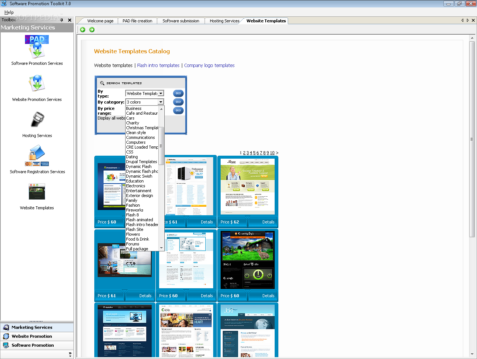The image size is (477, 359).
Task: Select Clean style category option
Action: coord(142,133)
